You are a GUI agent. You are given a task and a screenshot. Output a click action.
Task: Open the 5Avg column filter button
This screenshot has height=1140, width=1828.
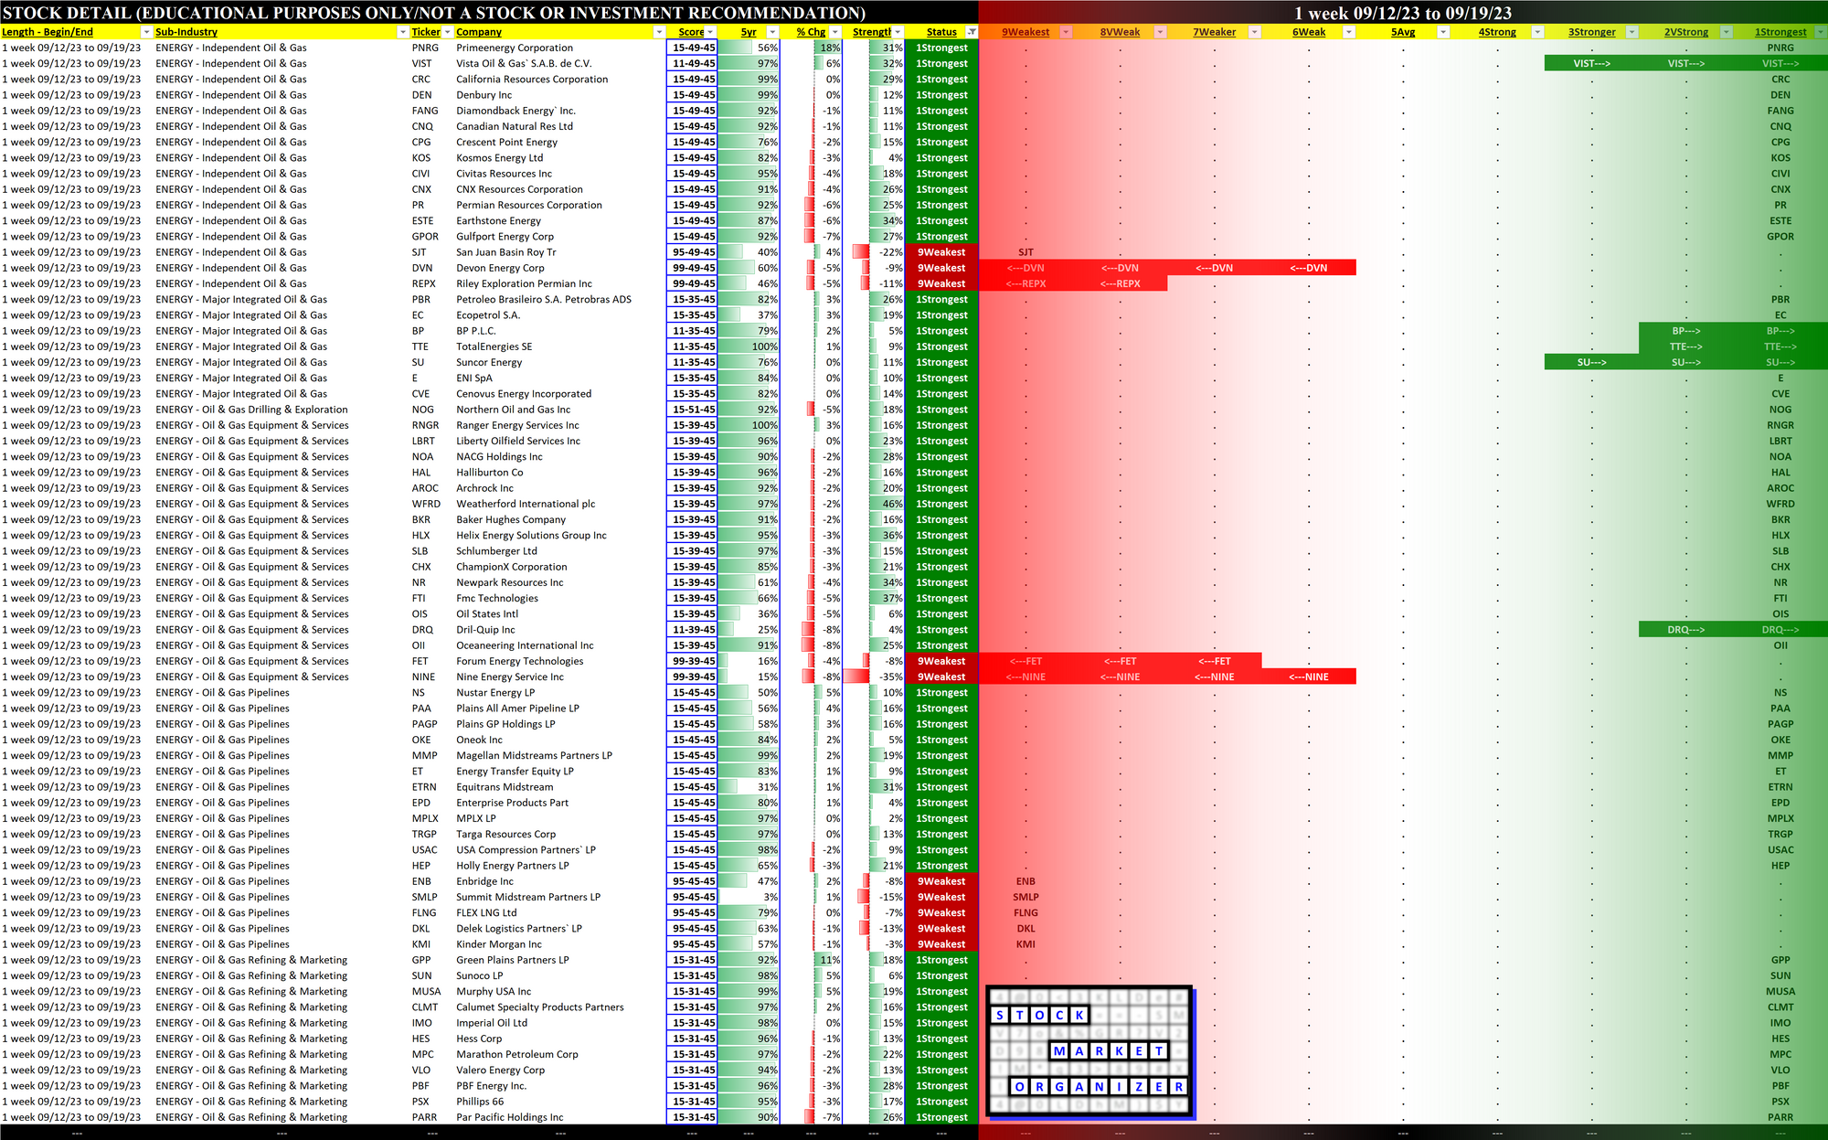[x=1443, y=32]
